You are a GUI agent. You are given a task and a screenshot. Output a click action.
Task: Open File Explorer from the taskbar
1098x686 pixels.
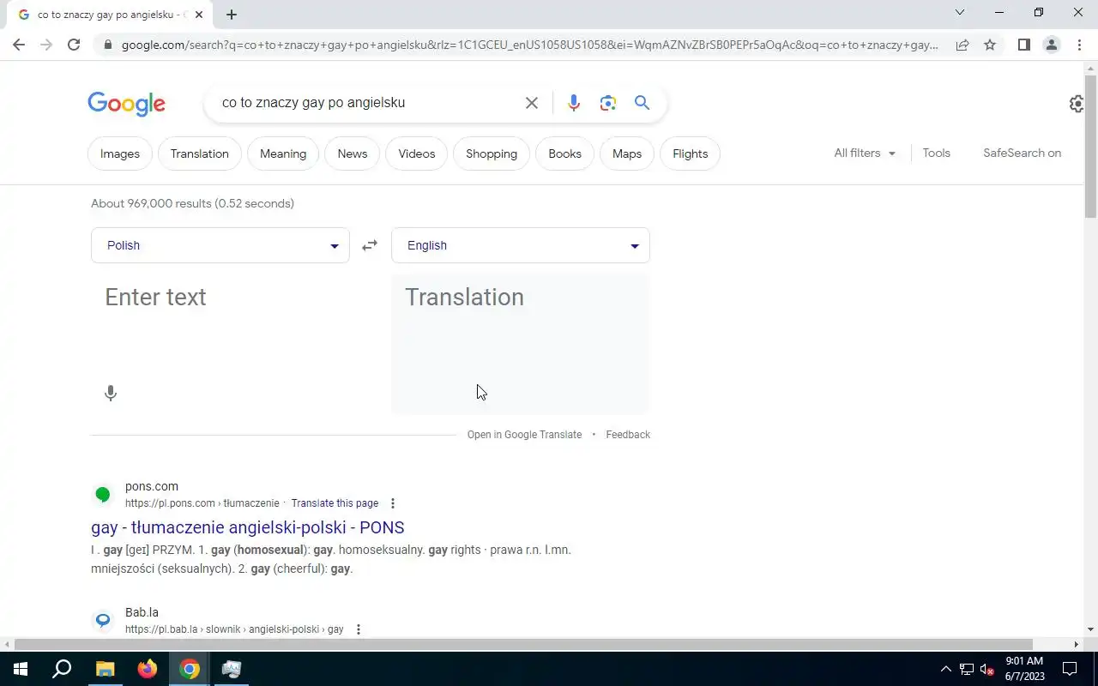point(105,669)
